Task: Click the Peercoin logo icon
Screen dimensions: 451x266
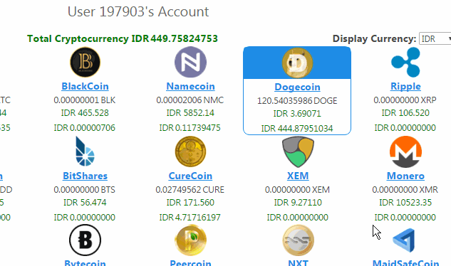Action: click(190, 240)
